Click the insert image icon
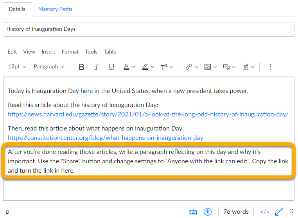 coord(208,67)
